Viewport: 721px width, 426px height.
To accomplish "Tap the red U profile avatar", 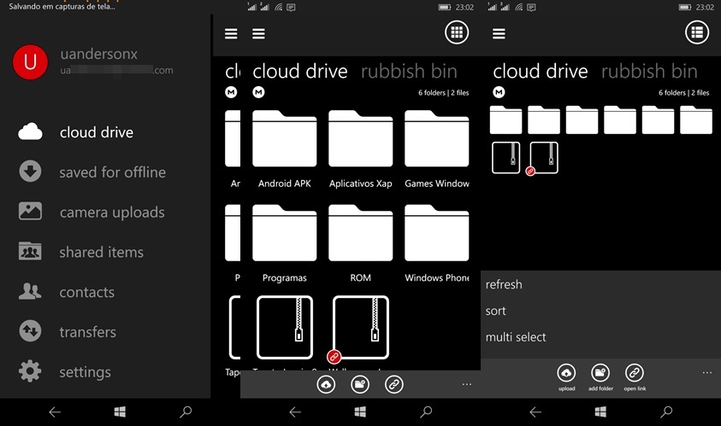I will tap(30, 62).
